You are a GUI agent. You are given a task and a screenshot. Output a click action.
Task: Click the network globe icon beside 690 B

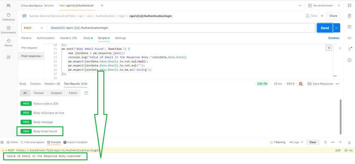pos(301,84)
